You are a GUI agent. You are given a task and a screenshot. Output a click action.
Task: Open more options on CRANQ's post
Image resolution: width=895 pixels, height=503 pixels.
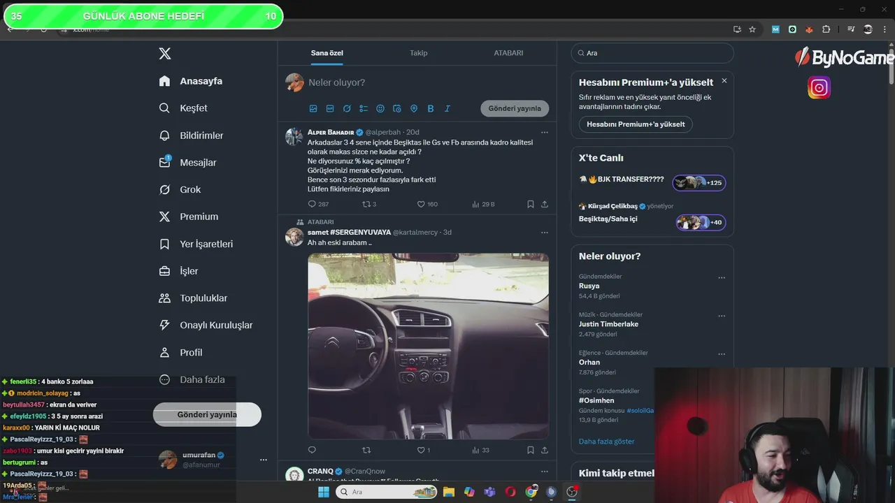545,471
